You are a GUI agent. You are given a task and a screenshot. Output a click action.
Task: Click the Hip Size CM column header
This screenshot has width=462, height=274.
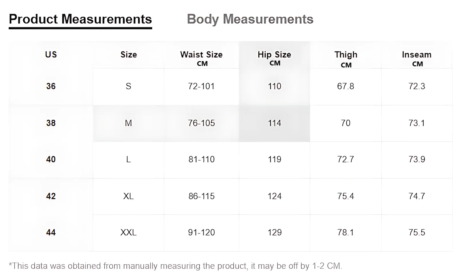[x=274, y=58]
